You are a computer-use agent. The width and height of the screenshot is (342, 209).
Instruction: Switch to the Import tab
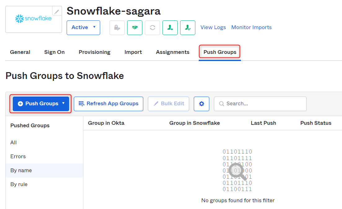pyautogui.click(x=133, y=52)
